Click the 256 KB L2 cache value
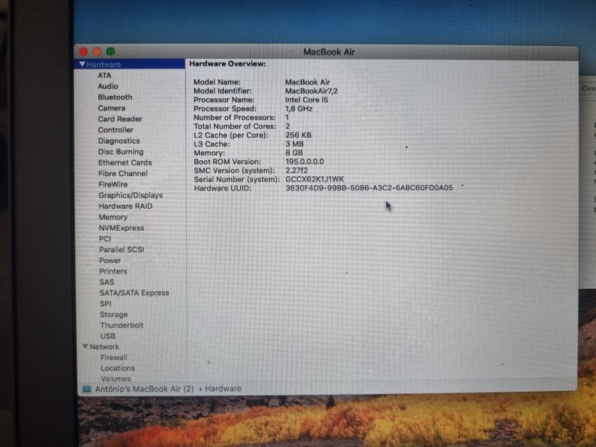The height and width of the screenshot is (447, 596). pos(298,135)
